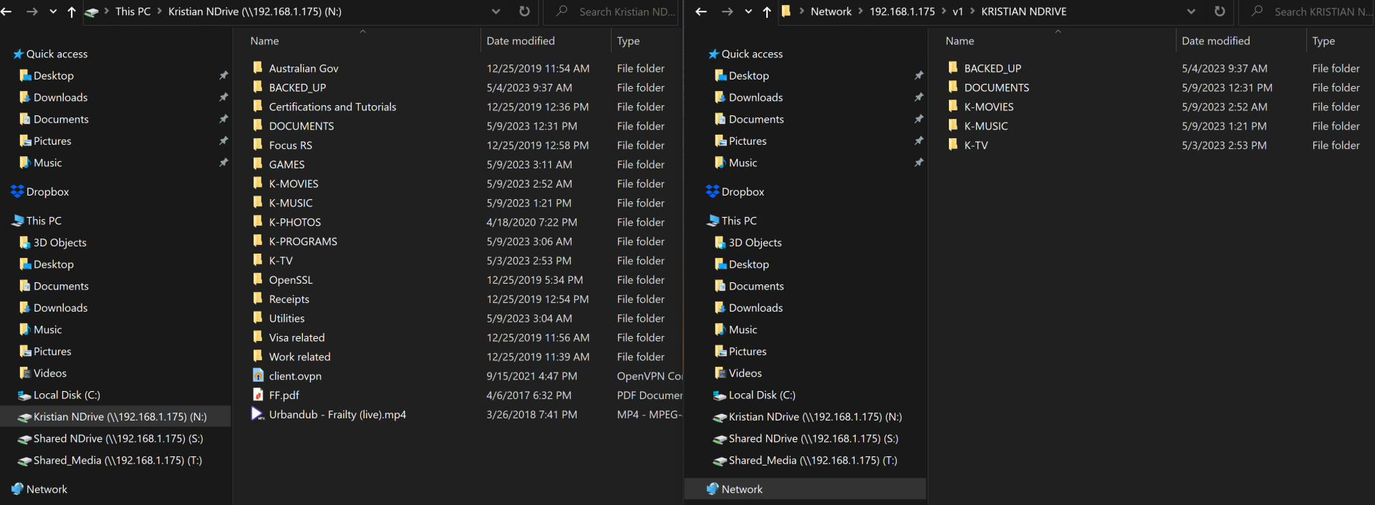
Task: Click Back arrow in right Network window
Action: pyautogui.click(x=701, y=11)
